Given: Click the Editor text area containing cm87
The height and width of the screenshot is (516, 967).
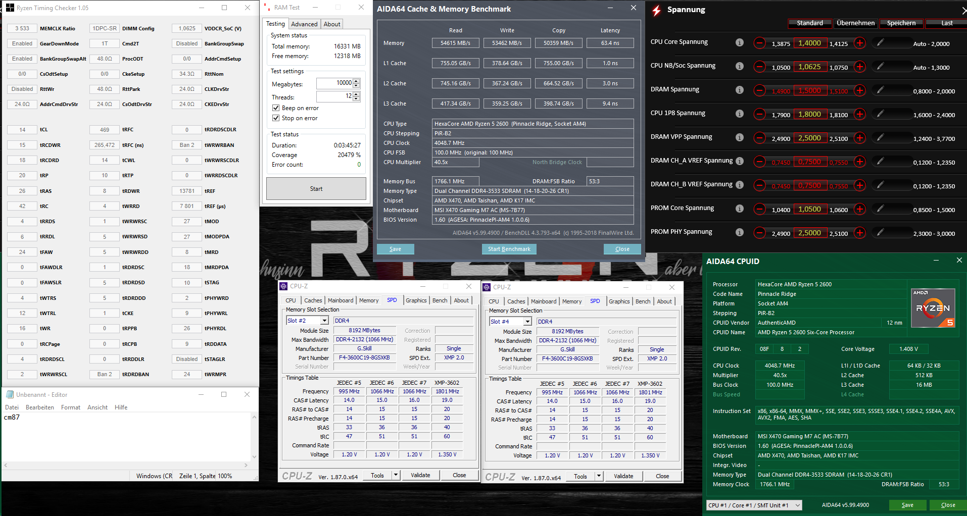Looking at the screenshot, I should pyautogui.click(x=126, y=436).
